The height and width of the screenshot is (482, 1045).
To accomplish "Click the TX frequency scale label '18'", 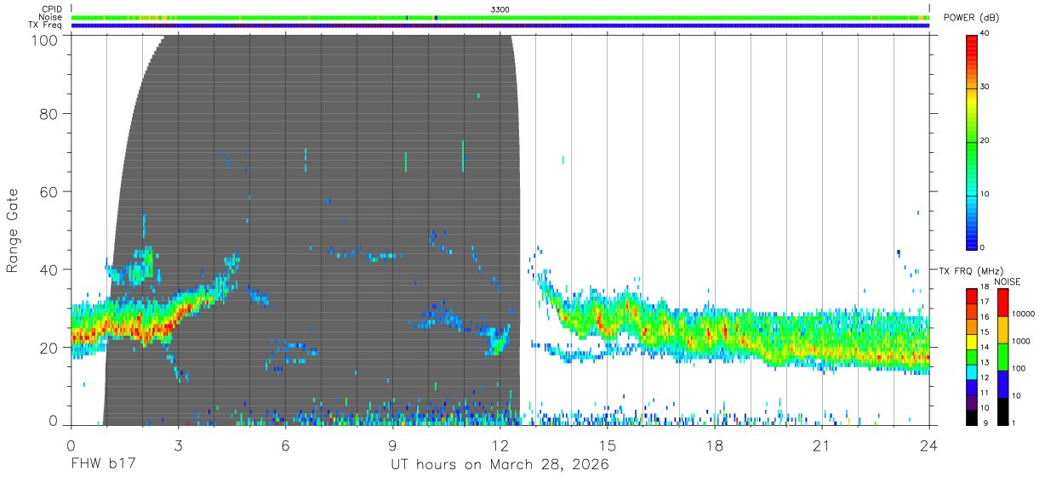I will 985,287.
